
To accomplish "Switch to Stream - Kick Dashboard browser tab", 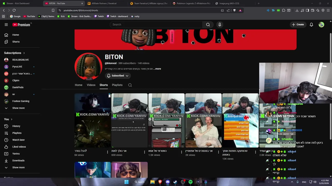I will pos(21,3).
